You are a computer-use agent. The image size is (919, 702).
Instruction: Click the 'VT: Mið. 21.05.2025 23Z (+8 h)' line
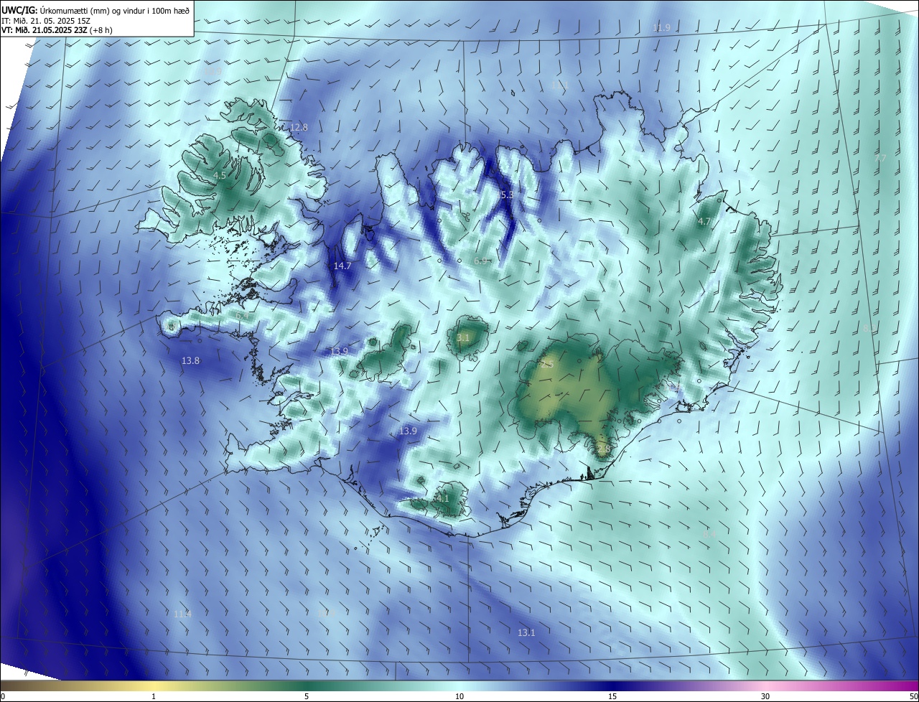57,30
